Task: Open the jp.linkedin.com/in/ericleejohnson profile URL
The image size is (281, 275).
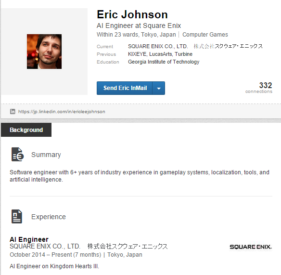Action: (x=62, y=112)
